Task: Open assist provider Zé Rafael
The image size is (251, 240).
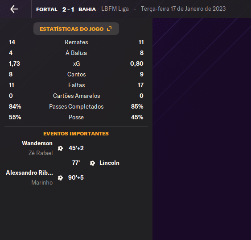Action: (41, 153)
